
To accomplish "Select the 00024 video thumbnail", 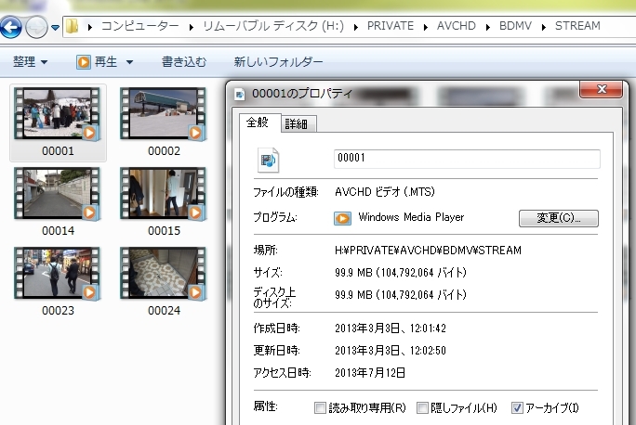I will click(x=164, y=274).
